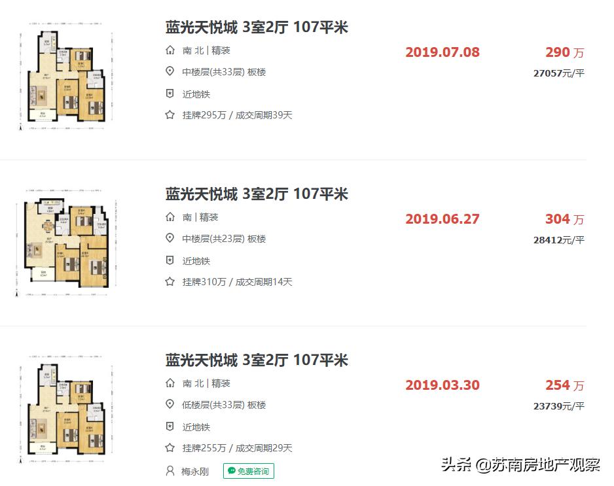Image resolution: width=614 pixels, height=486 pixels.
Task: Open the middle listing titled 蓝光天悦城 3室2厅
Action: point(256,194)
